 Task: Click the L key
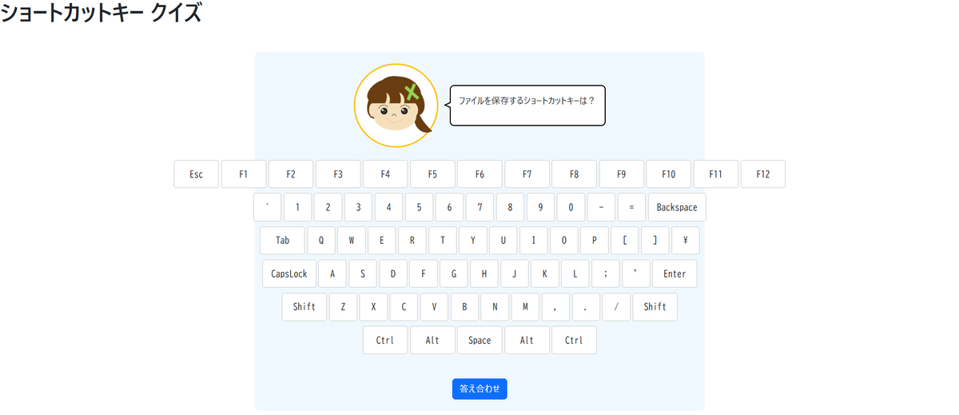pos(575,273)
